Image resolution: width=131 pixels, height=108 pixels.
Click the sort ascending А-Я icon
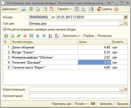pos(50,36)
